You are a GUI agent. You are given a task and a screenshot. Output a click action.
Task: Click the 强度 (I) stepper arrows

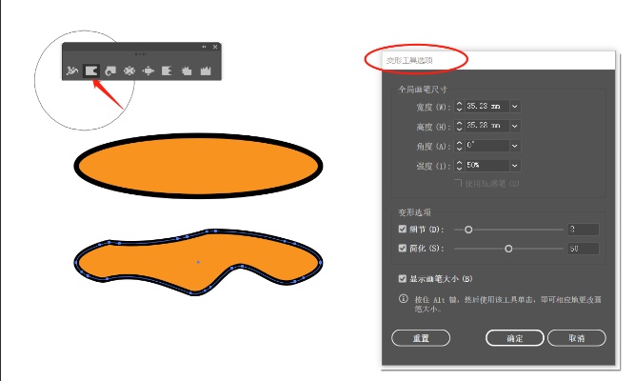459,166
